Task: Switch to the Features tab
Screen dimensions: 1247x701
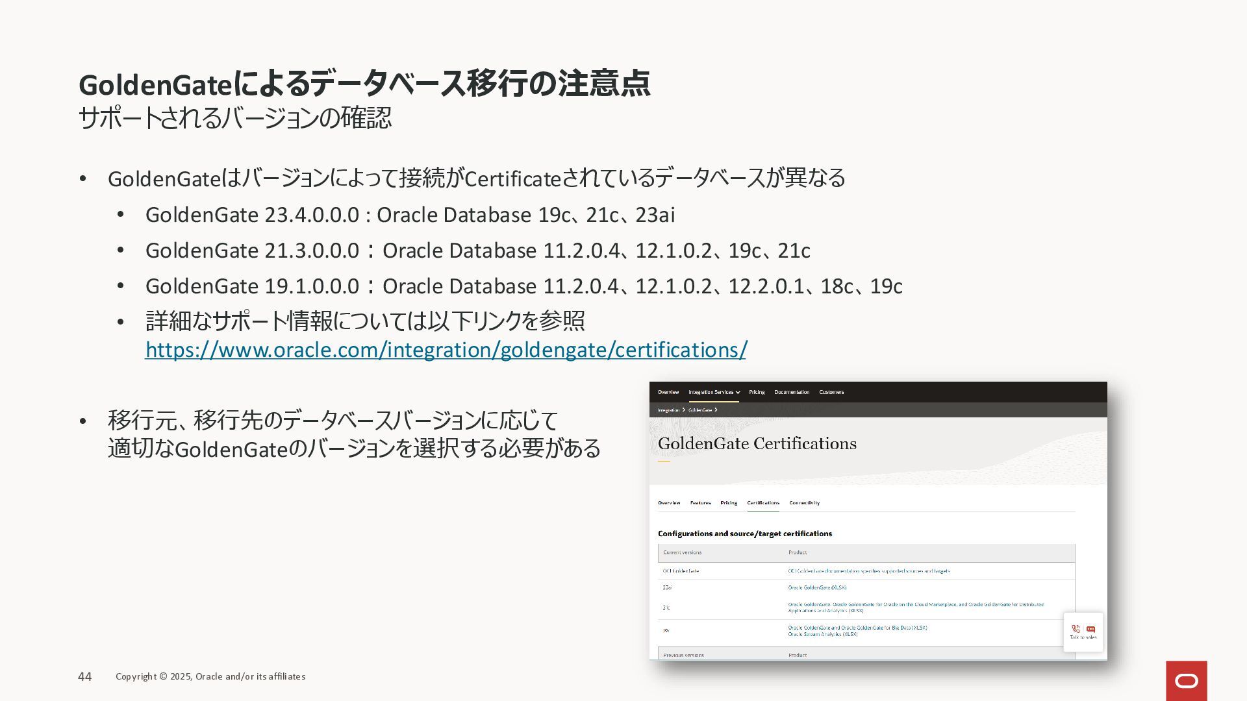Action: (x=700, y=503)
